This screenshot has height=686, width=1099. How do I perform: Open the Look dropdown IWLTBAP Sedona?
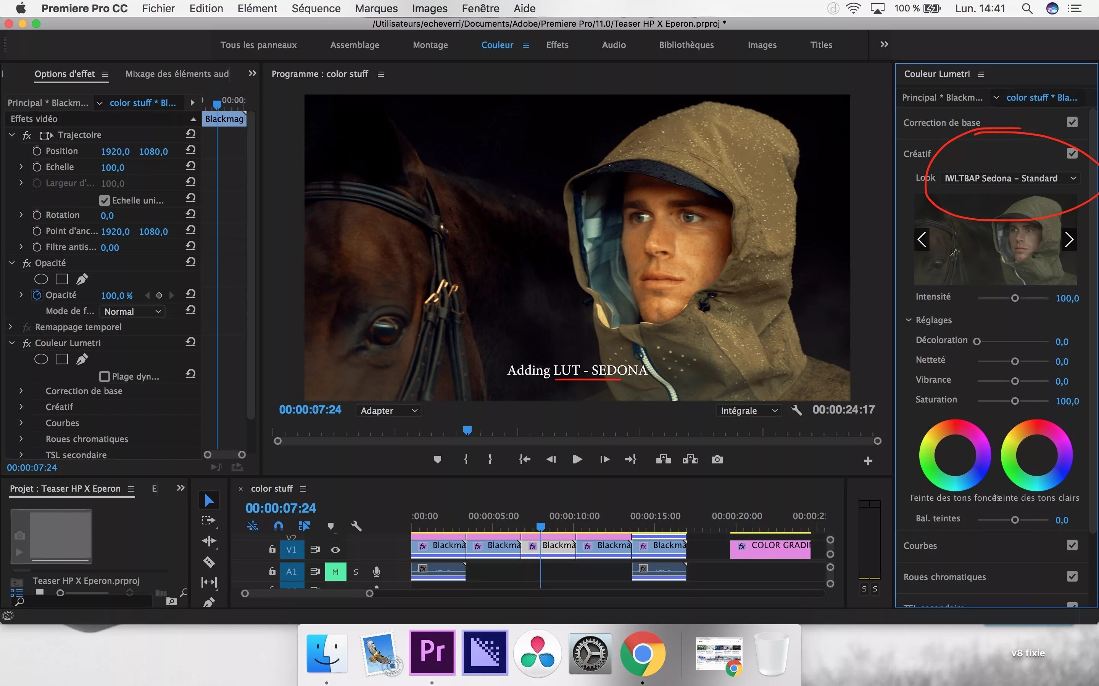point(1009,178)
